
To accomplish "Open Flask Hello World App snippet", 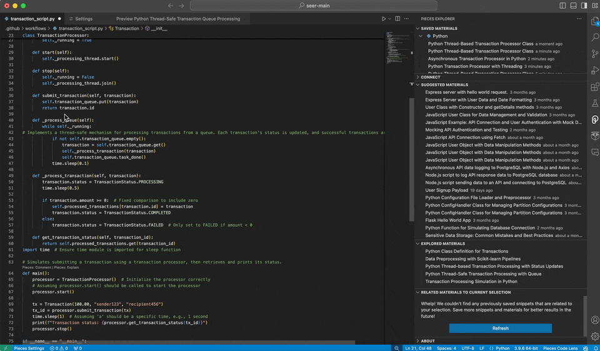I will click(448, 220).
